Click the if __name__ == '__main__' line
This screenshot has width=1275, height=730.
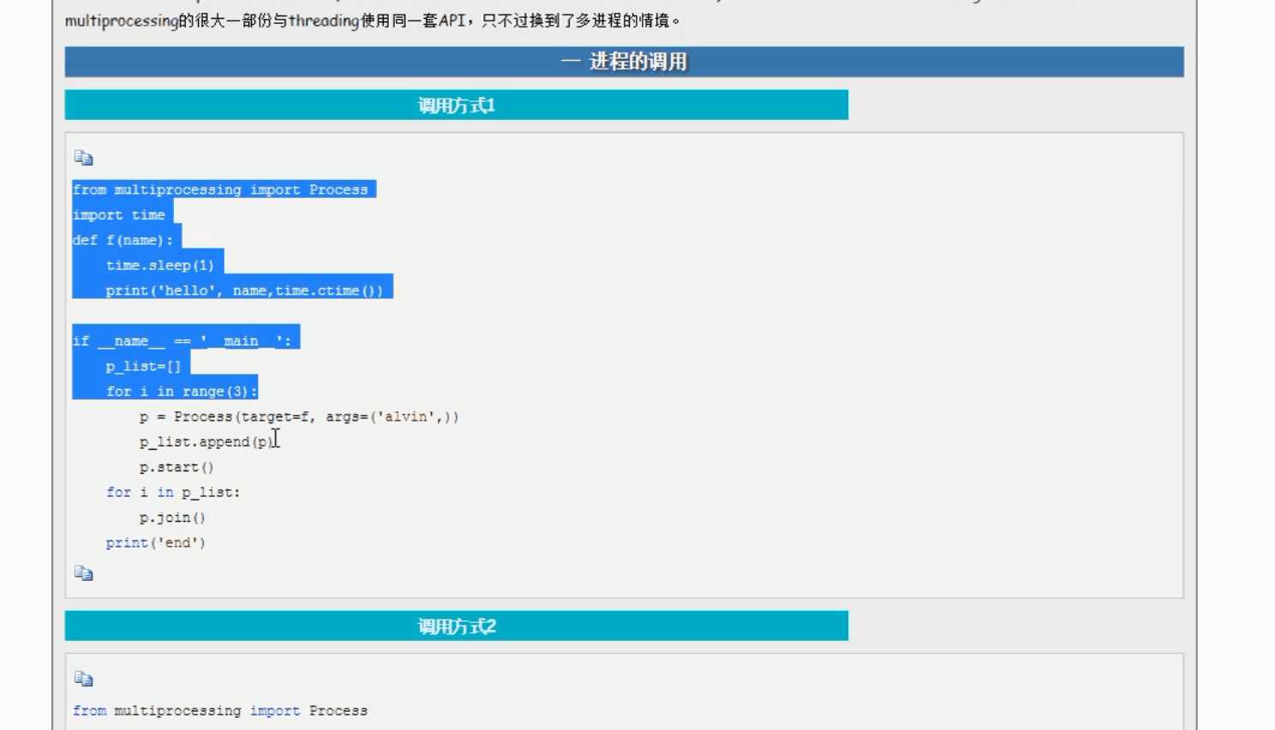point(183,341)
